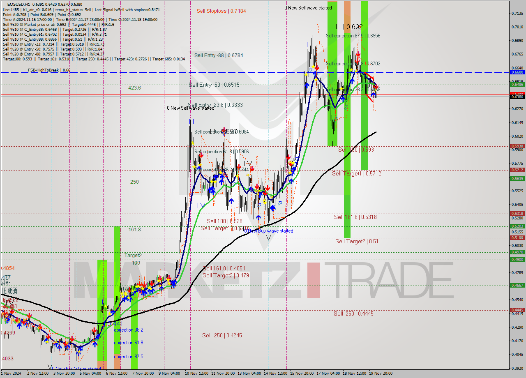Select the '15 Nov 20:00' time label
The height and width of the screenshot is (378, 526).
point(302,373)
